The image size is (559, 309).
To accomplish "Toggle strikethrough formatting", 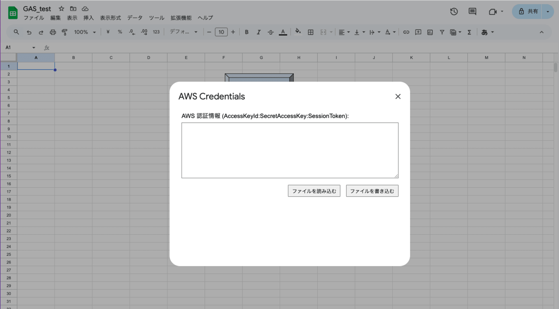I will pos(271,32).
